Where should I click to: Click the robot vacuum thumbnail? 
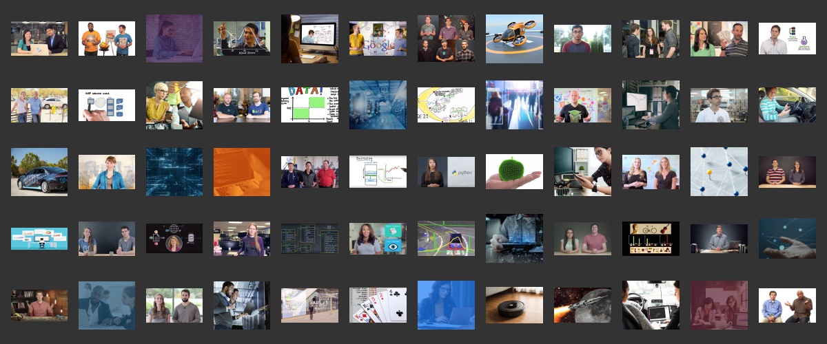click(514, 305)
